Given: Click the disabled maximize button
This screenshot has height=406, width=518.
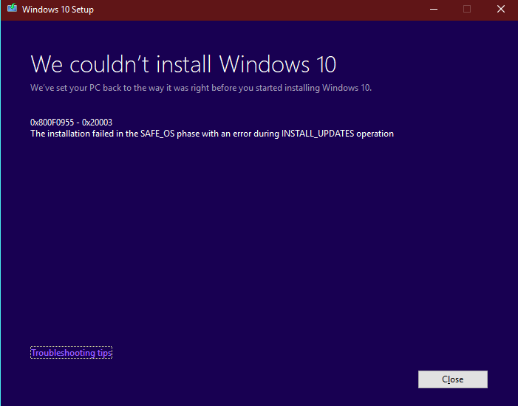Looking at the screenshot, I should pos(467,10).
